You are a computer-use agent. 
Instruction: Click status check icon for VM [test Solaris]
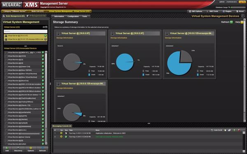point(43,137)
